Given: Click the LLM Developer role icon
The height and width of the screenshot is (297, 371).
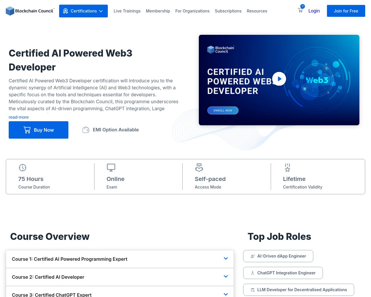Looking at the screenshot, I should click(x=252, y=290).
